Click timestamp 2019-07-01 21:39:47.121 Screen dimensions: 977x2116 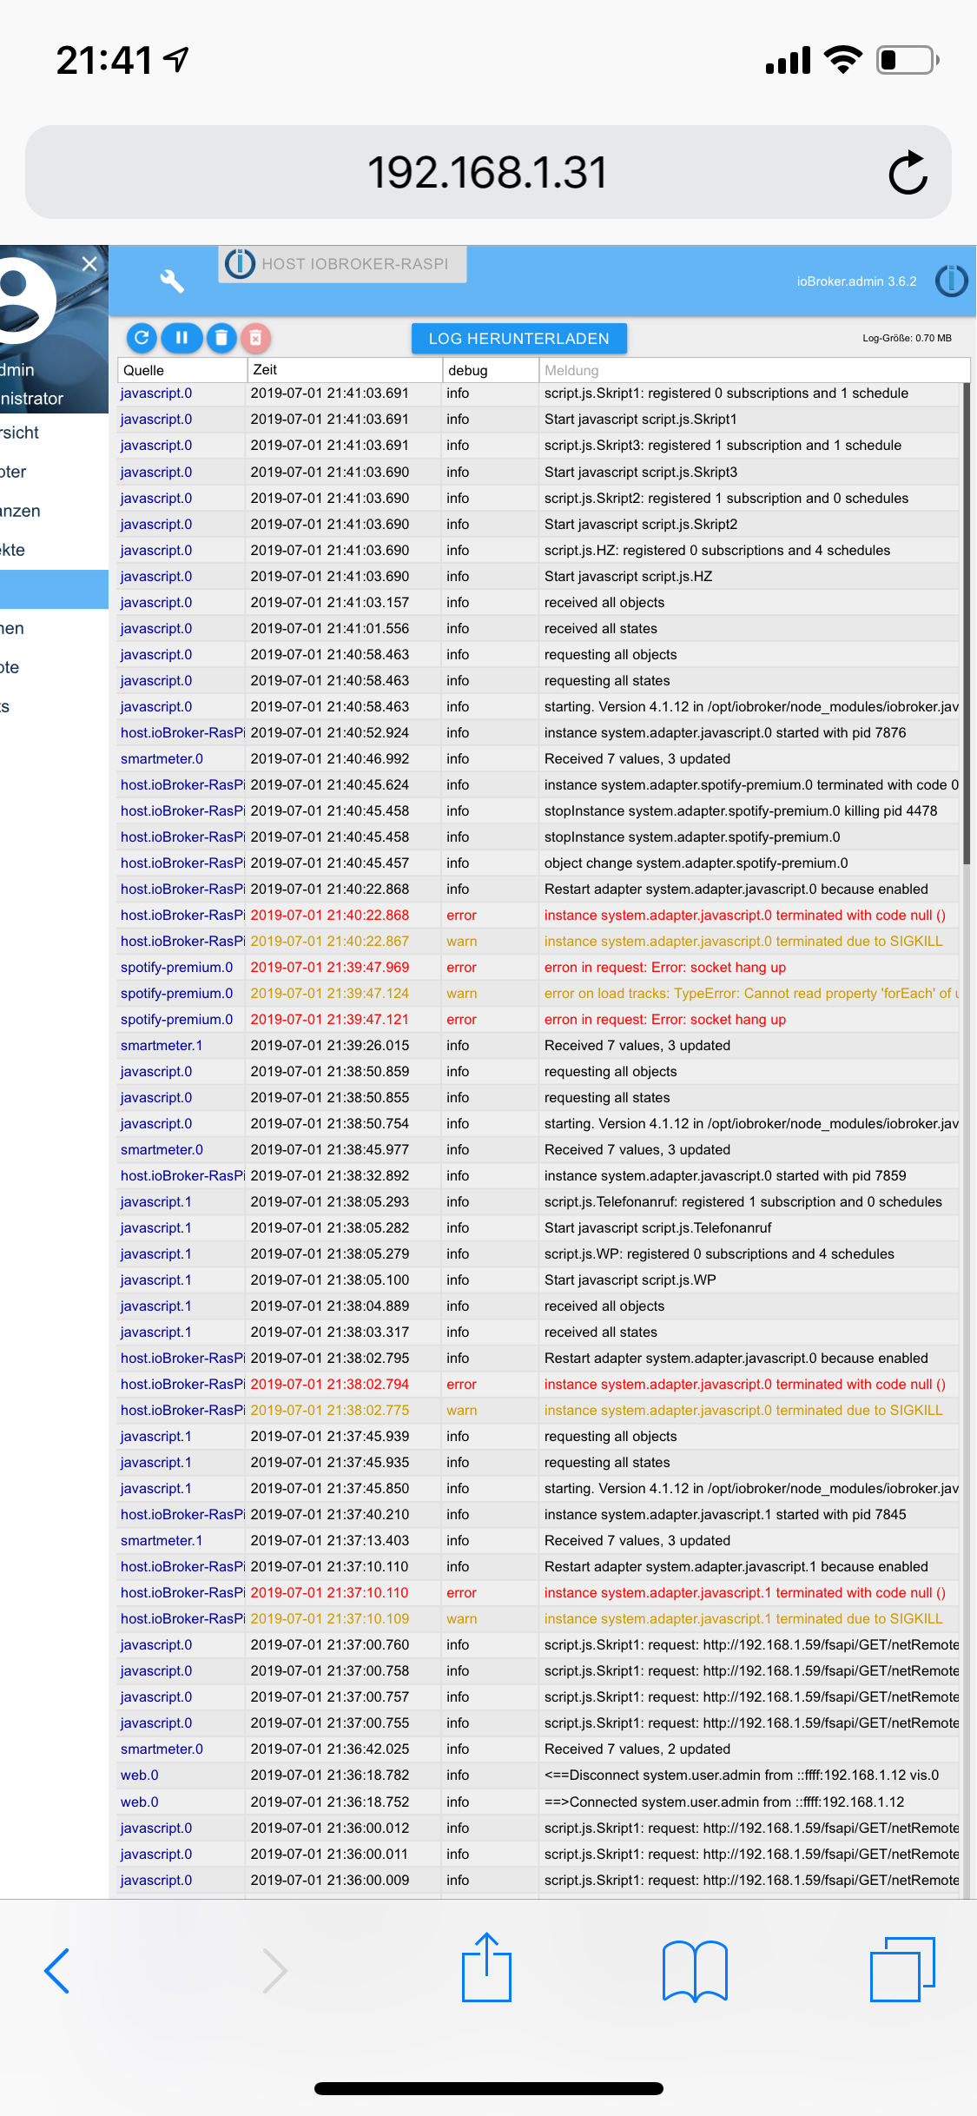click(330, 1020)
